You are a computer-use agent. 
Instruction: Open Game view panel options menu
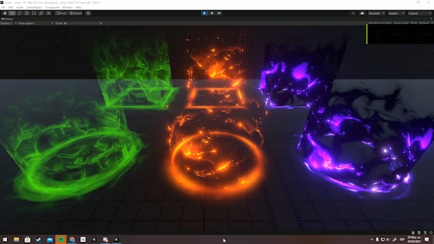click(x=431, y=18)
